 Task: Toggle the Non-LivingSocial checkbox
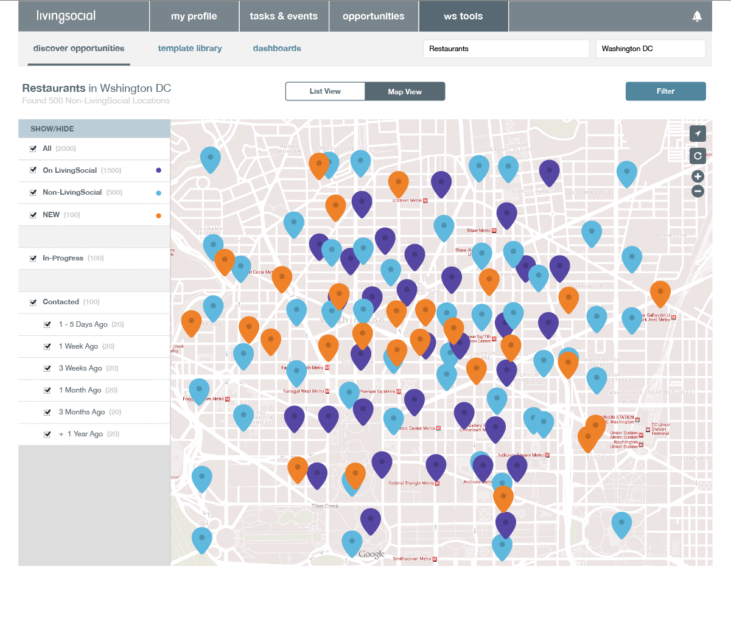(33, 192)
